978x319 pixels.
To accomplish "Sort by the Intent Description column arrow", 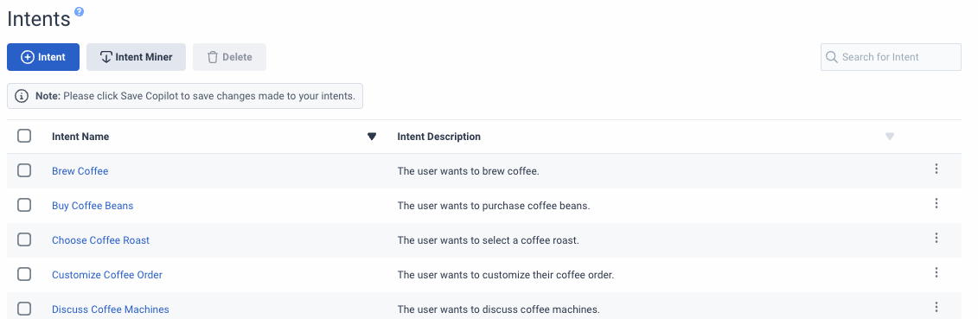I will (x=890, y=137).
